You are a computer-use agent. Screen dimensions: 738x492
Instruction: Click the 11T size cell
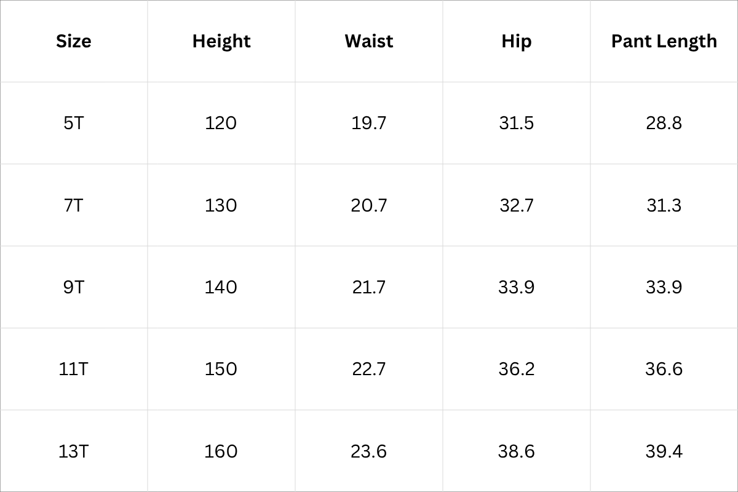[x=73, y=369]
